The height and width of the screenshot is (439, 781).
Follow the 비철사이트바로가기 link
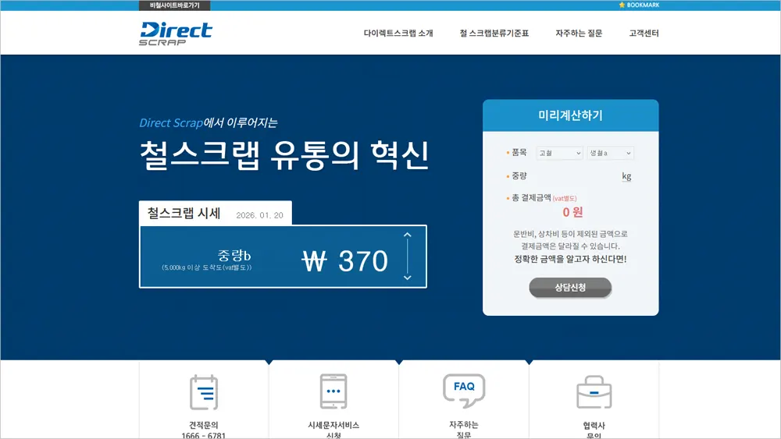click(x=174, y=5)
